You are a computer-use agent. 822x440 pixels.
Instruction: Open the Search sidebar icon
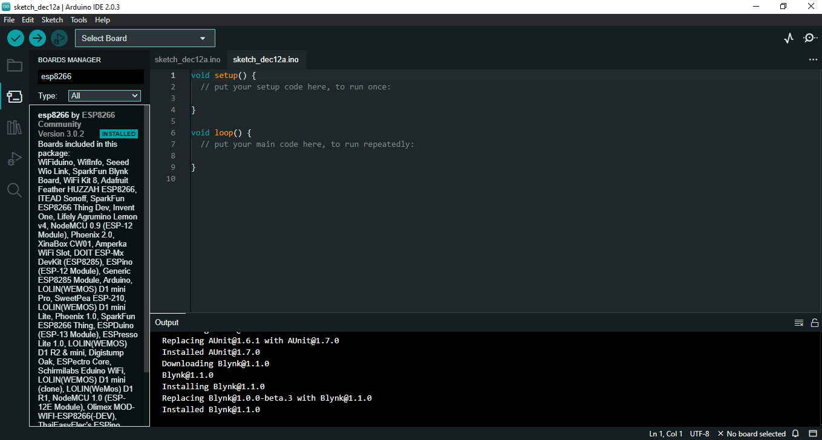coord(15,190)
